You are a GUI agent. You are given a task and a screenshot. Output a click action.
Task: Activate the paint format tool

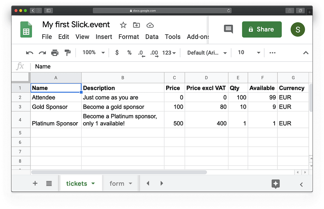tap(67, 53)
